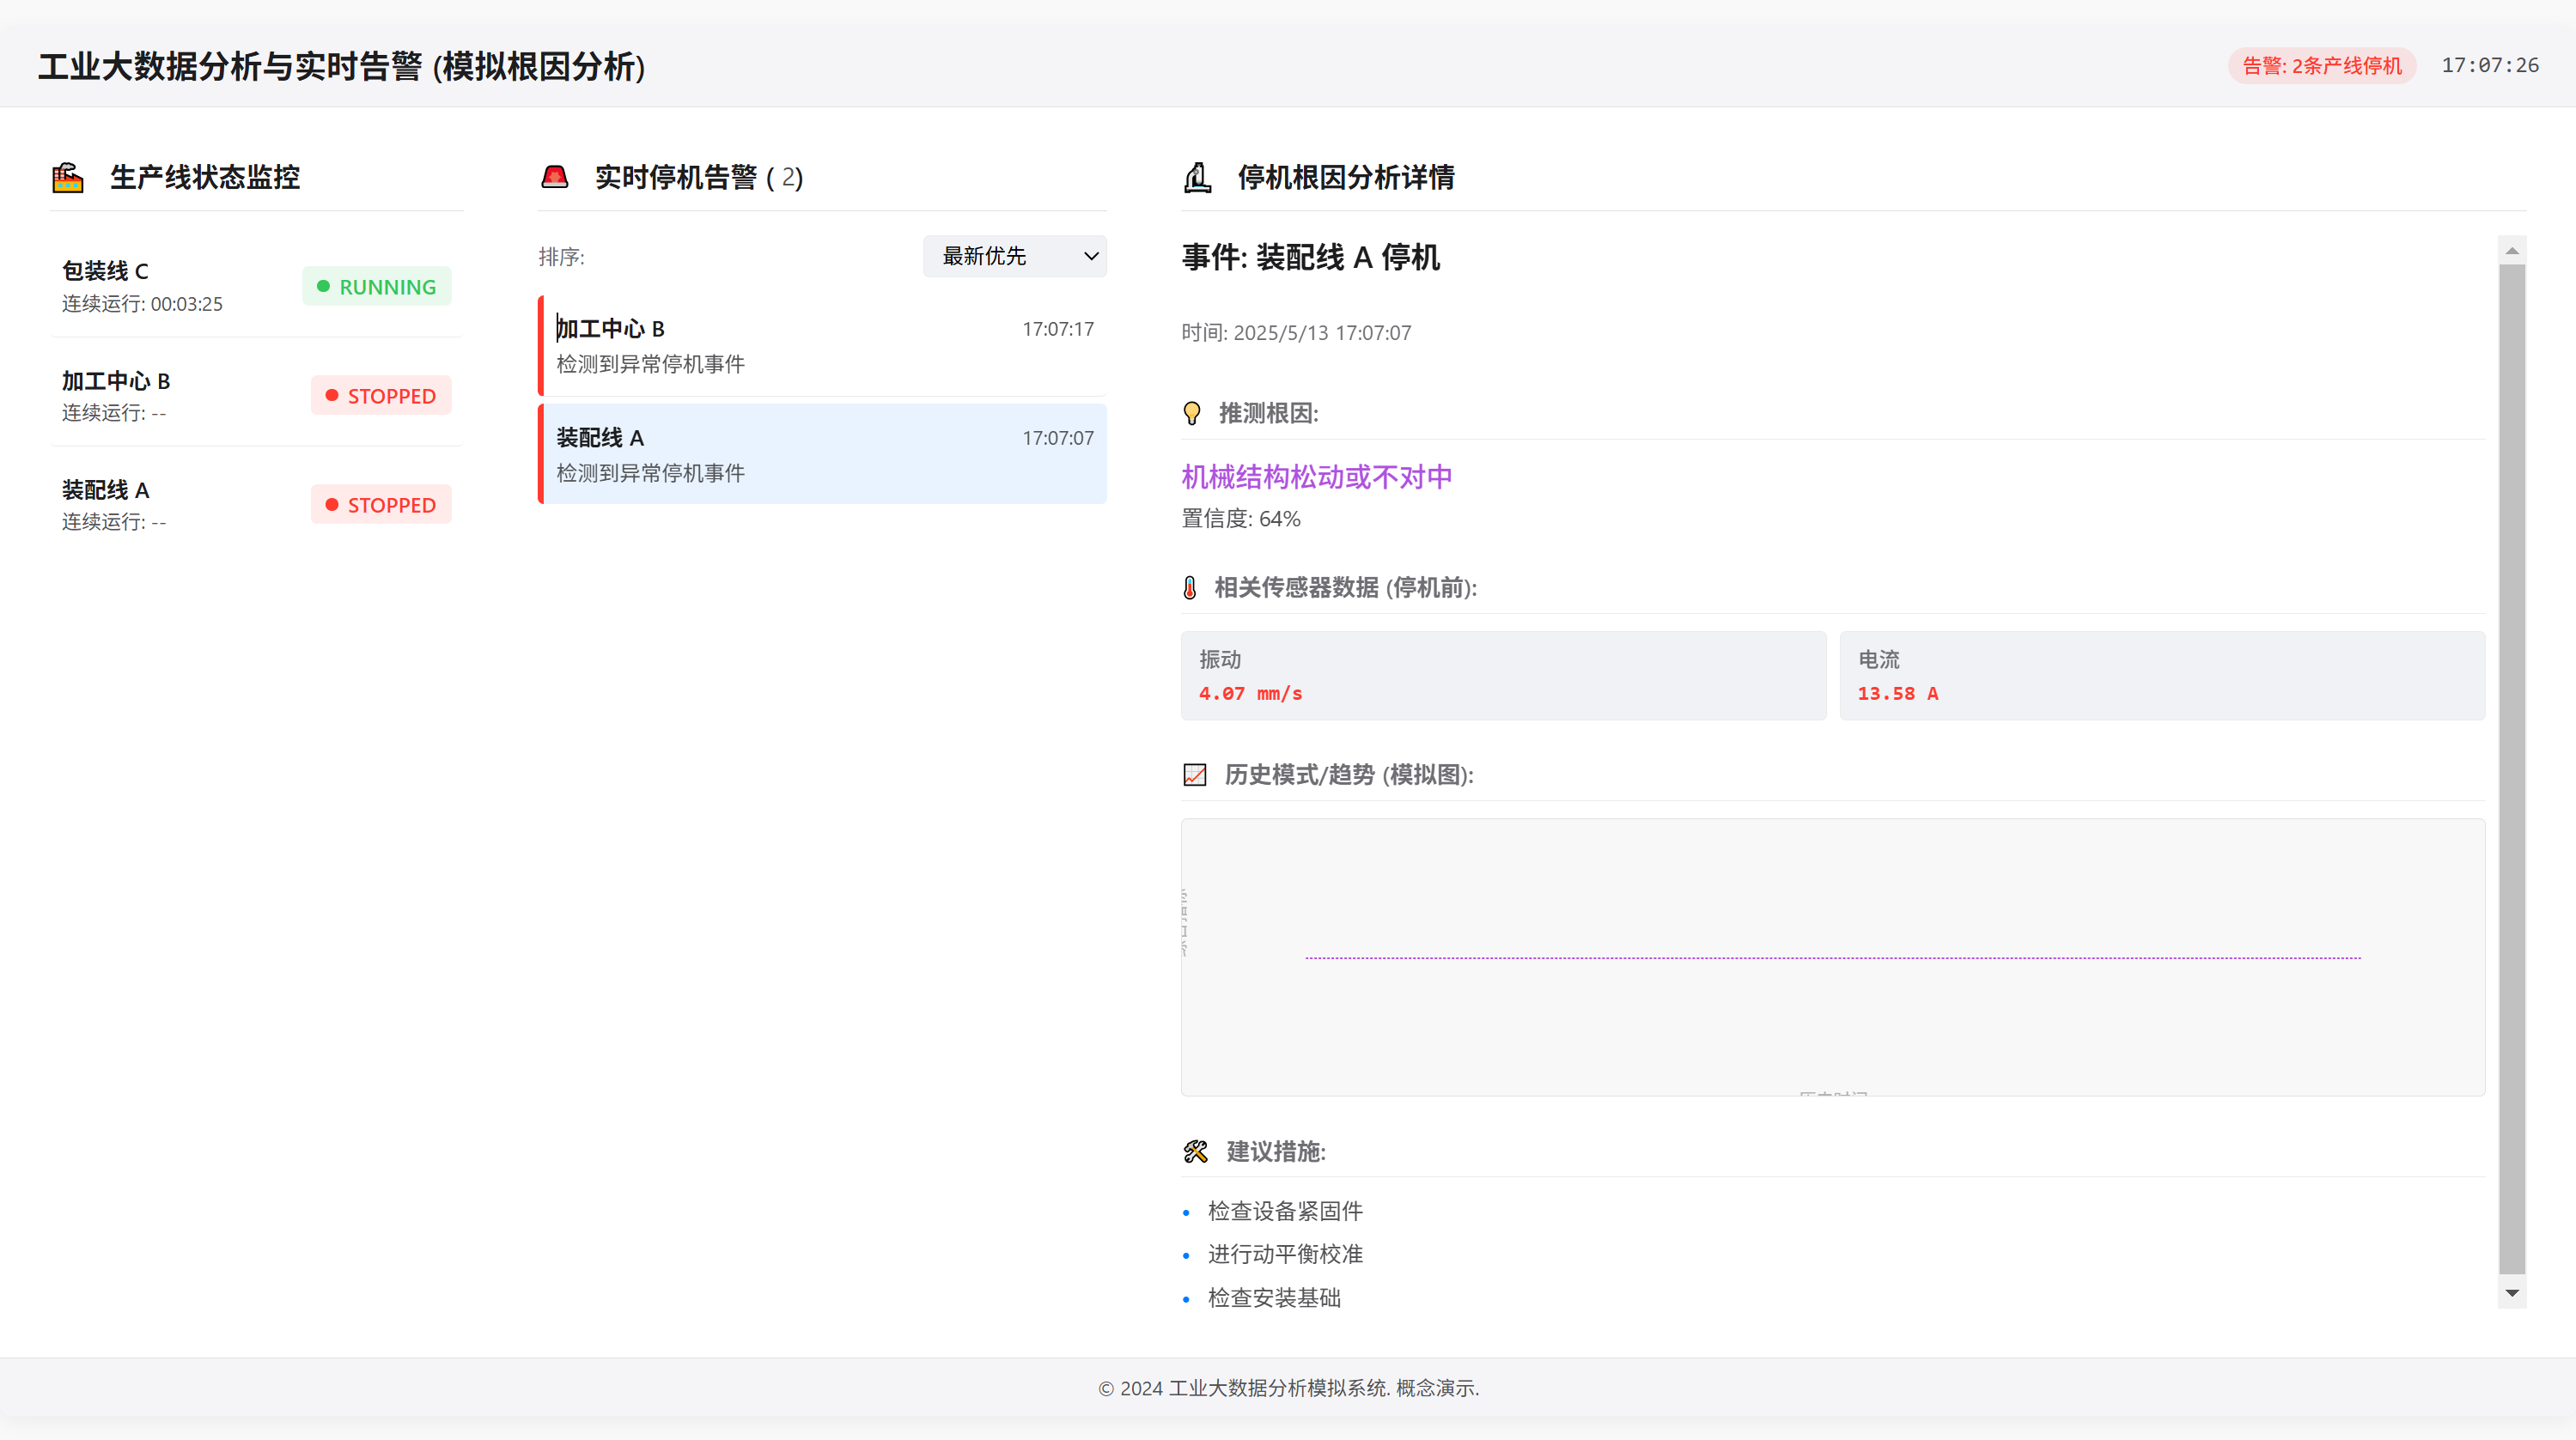The image size is (2576, 1440).
Task: Click the tools icon beside 建议措施
Action: [1195, 1151]
